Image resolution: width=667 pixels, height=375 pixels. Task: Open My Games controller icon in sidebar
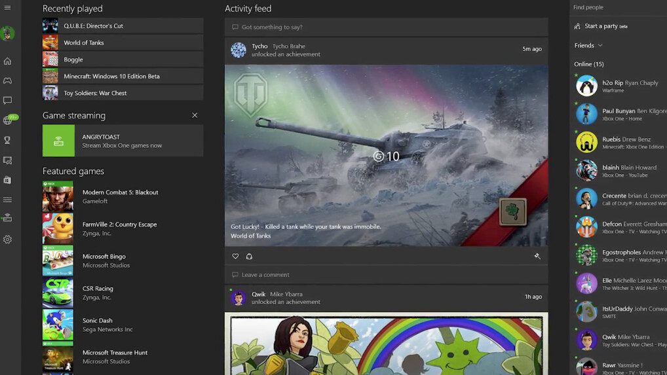pos(7,80)
